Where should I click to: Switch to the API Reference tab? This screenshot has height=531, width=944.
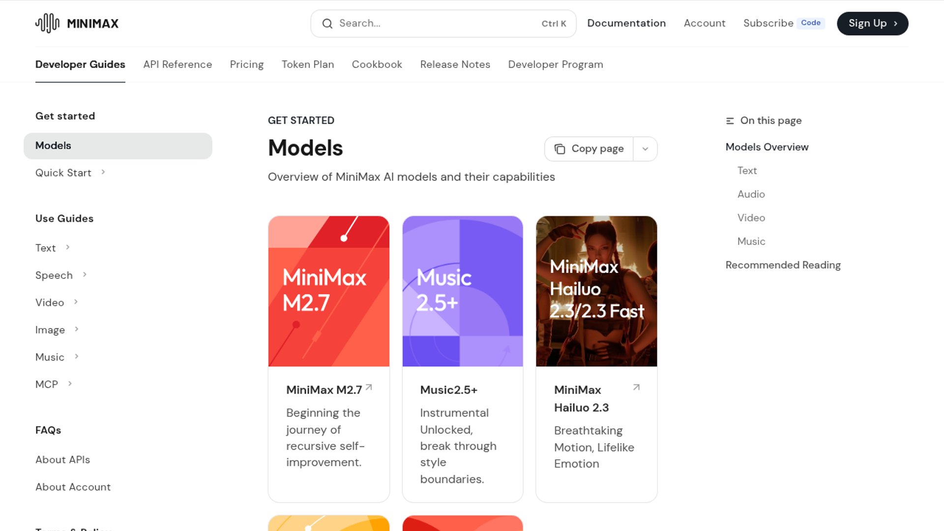[177, 64]
